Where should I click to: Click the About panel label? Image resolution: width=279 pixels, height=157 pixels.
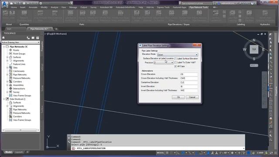(x=9, y=24)
